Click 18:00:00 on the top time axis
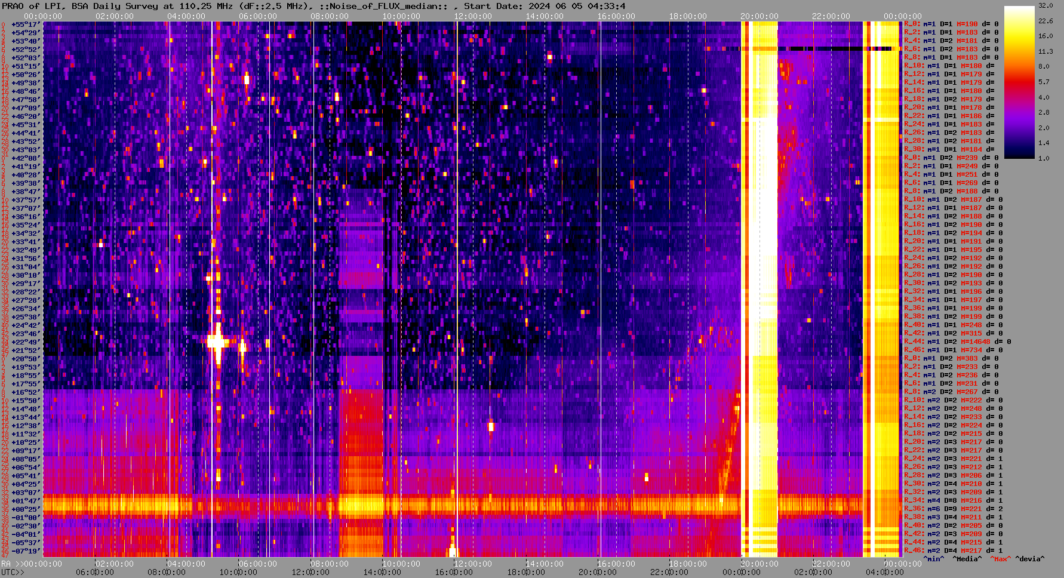1064x578 pixels. [x=688, y=16]
